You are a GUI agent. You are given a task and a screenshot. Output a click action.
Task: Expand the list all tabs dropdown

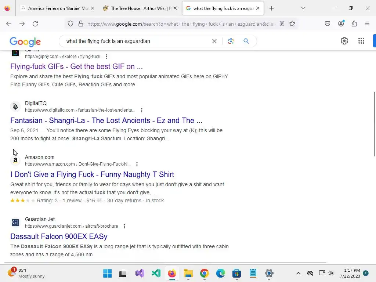[x=303, y=8]
